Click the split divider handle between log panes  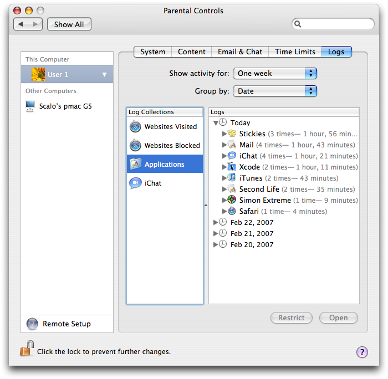(206, 206)
